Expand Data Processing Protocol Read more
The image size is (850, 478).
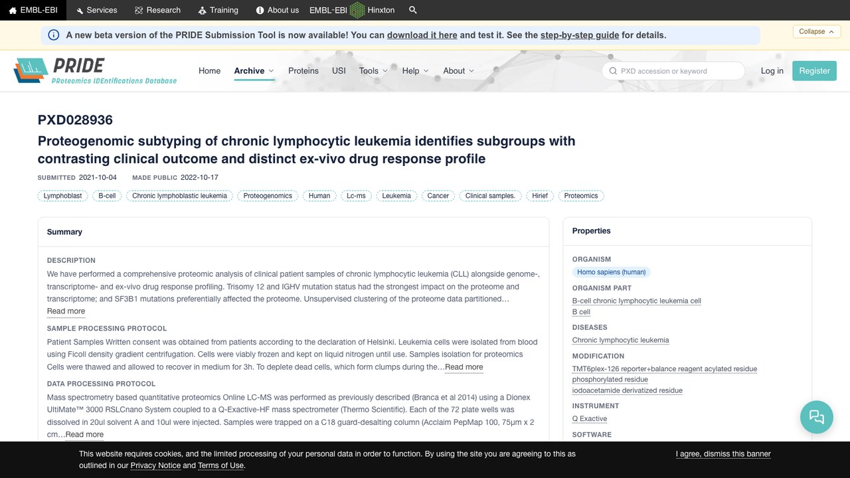pyautogui.click(x=84, y=435)
